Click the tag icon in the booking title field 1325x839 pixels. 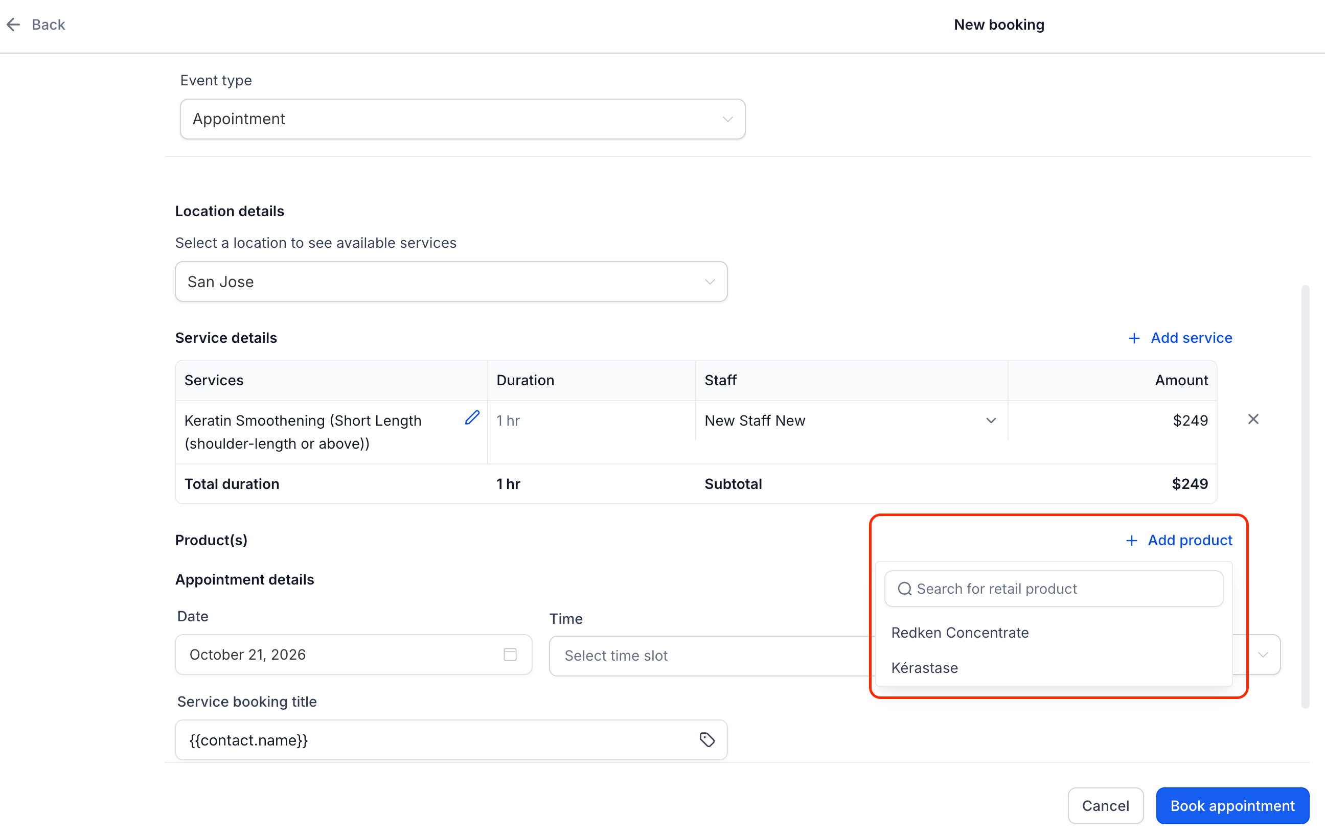(707, 740)
